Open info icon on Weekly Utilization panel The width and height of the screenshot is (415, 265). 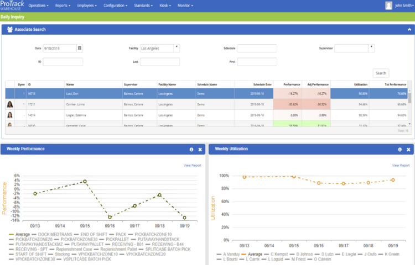[400, 150]
